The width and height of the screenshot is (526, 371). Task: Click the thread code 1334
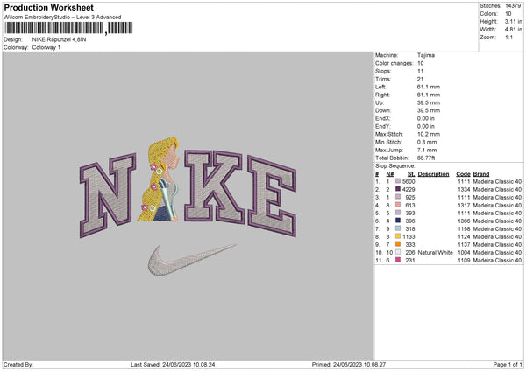point(464,189)
